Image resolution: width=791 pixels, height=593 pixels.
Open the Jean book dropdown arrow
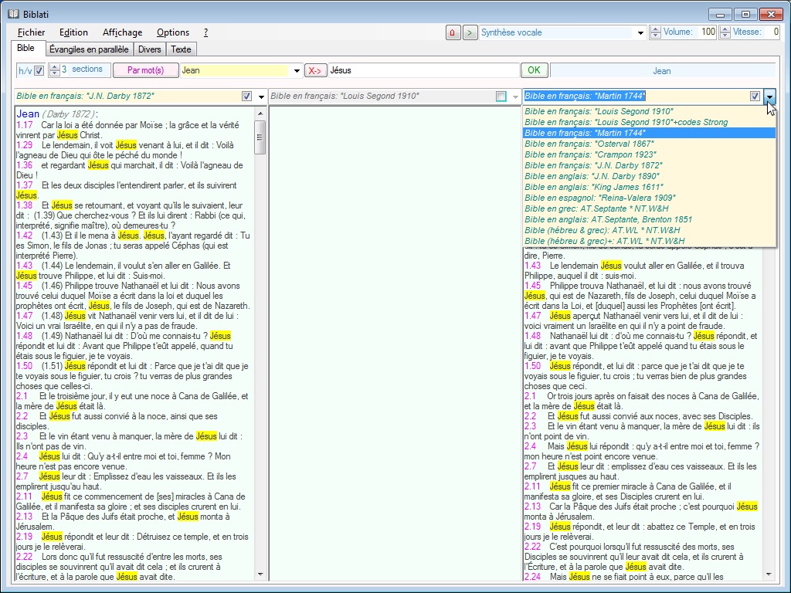click(x=297, y=71)
